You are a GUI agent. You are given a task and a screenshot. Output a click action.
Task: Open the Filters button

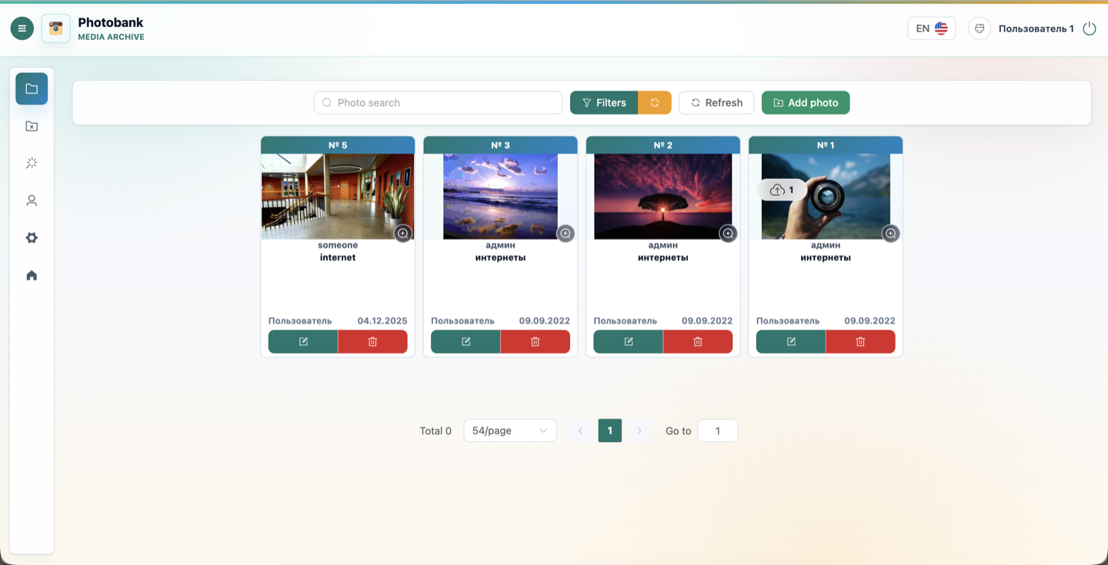coord(604,103)
